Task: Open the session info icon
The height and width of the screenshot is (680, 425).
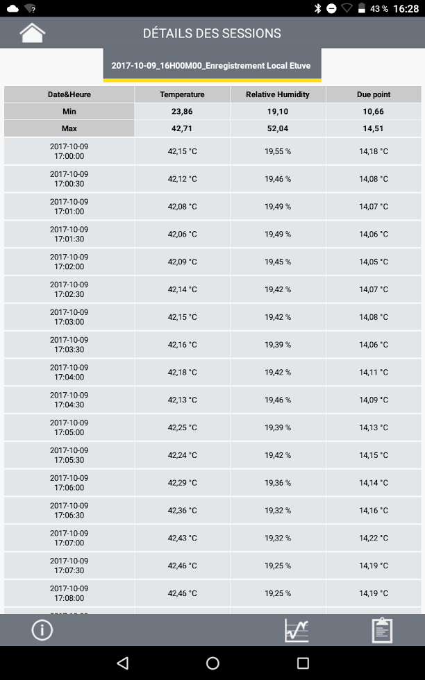Action: point(42,630)
